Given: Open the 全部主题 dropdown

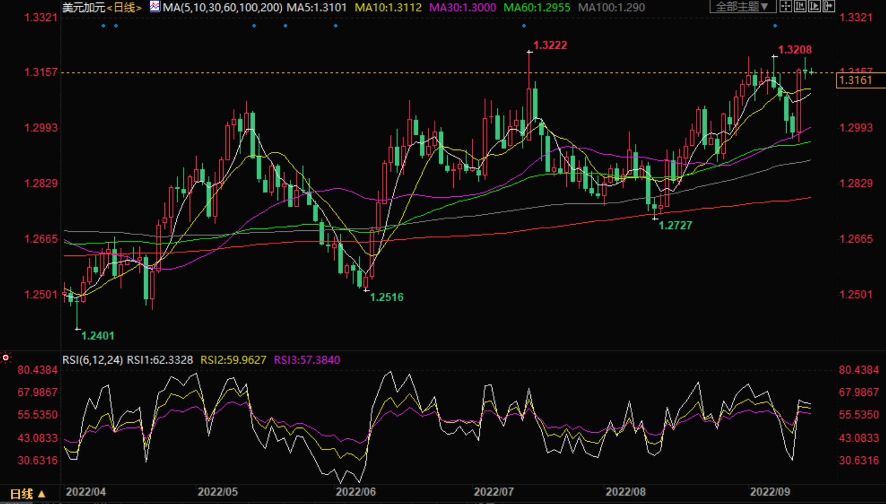Looking at the screenshot, I should tap(742, 7).
